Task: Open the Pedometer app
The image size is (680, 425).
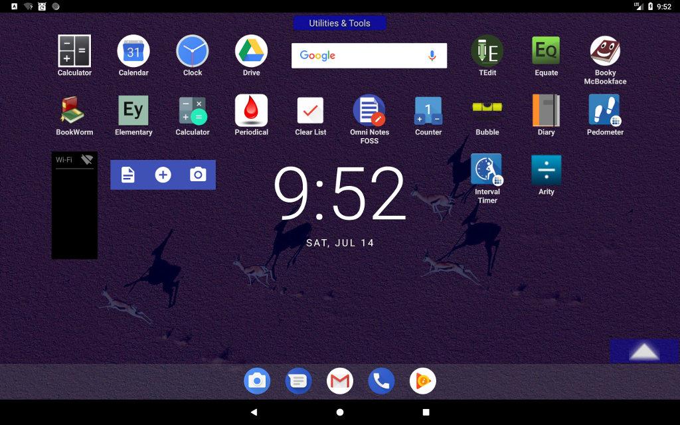Action: [605, 110]
